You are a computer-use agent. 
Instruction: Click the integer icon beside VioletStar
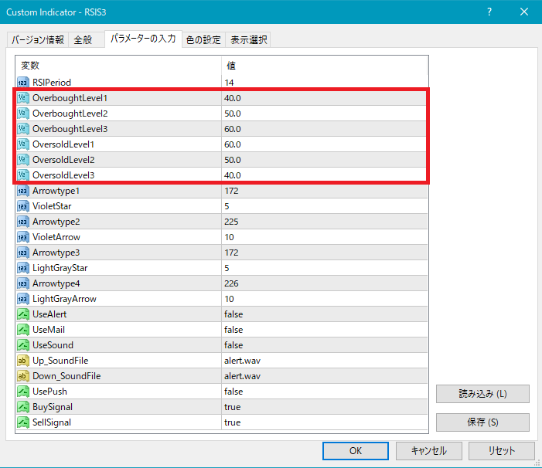click(23, 206)
